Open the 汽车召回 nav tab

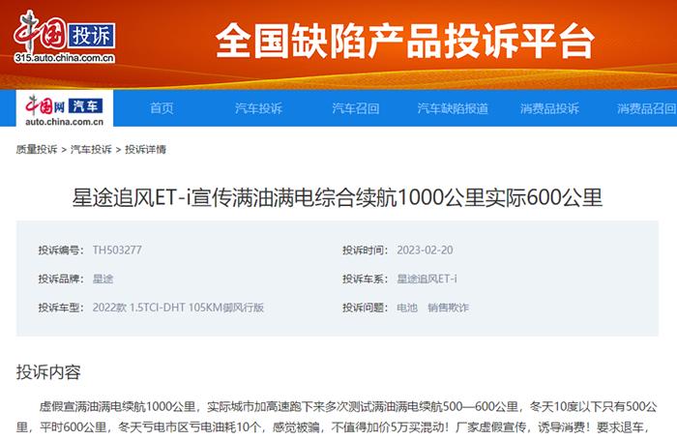click(x=355, y=108)
